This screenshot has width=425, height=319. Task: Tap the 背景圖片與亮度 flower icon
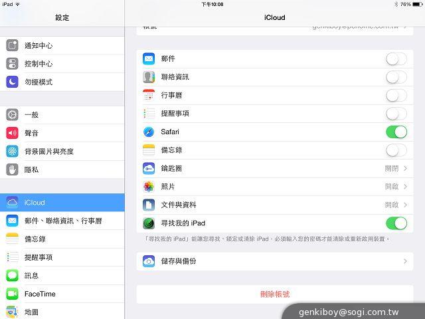pos(12,151)
